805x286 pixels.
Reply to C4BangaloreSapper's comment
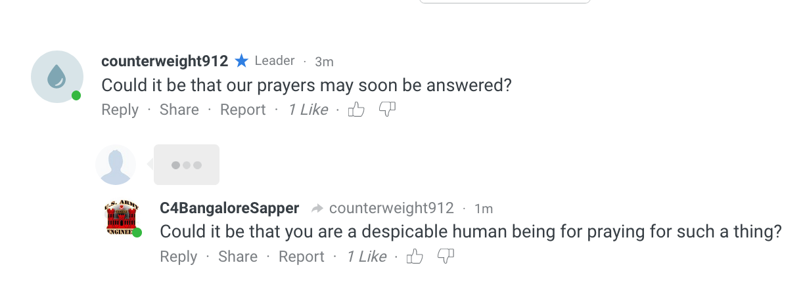(178, 256)
